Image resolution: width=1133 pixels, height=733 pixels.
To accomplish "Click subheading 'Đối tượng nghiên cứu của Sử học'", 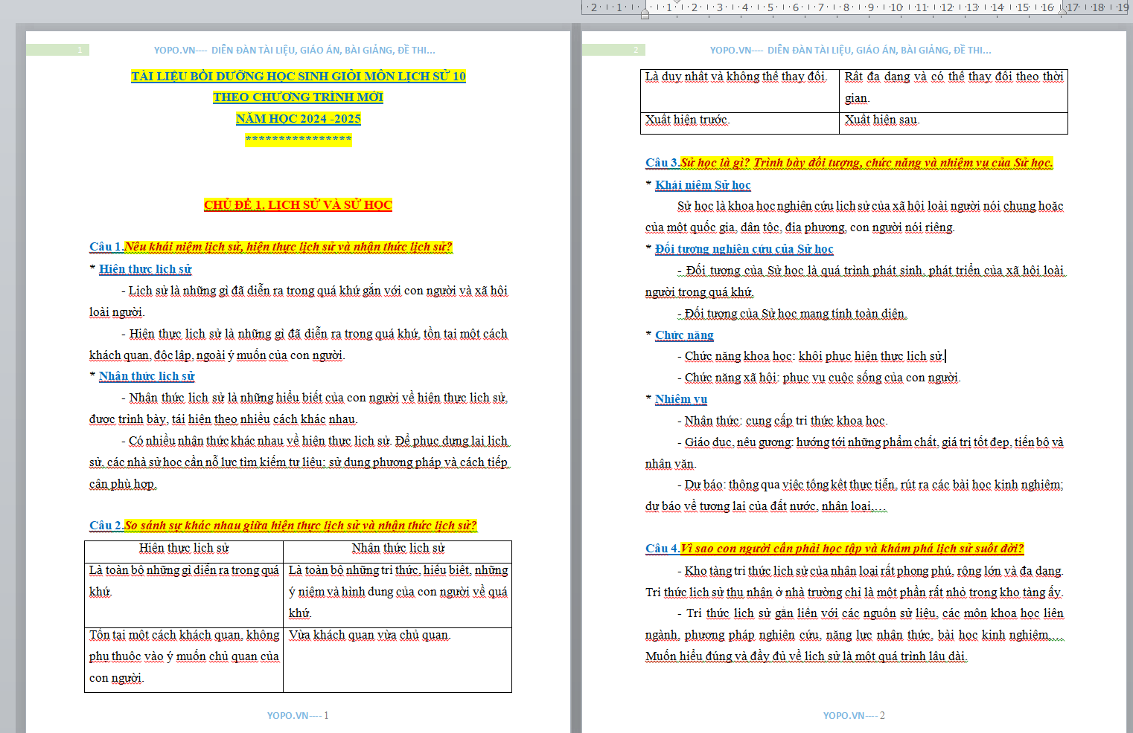I will [744, 249].
